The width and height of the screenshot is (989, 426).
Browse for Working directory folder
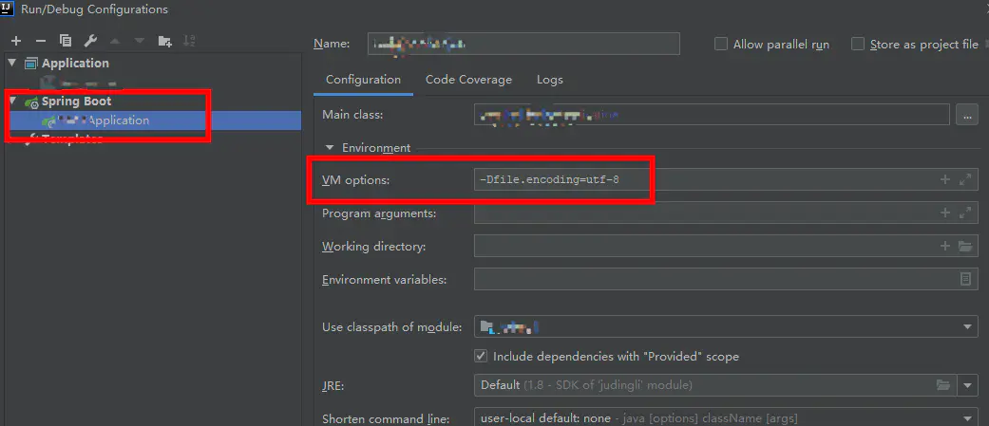click(965, 246)
